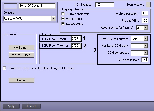The image size is (154, 111).
Task: Click the Keep archives for (months) label
Action: [118, 28]
